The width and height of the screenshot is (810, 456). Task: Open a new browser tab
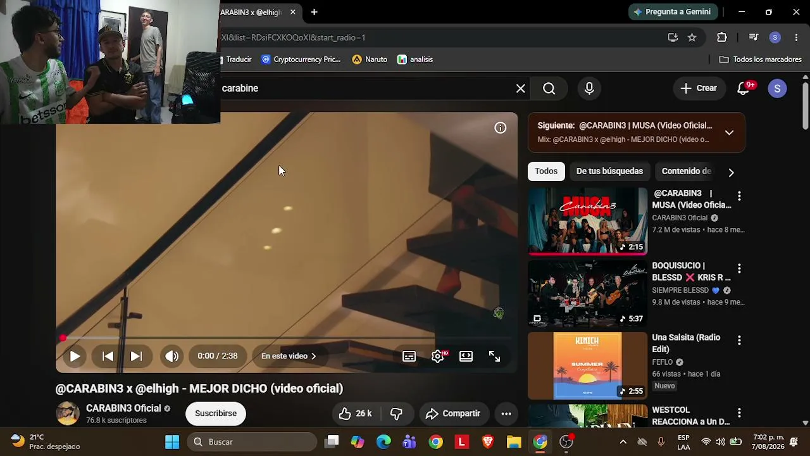point(314,12)
